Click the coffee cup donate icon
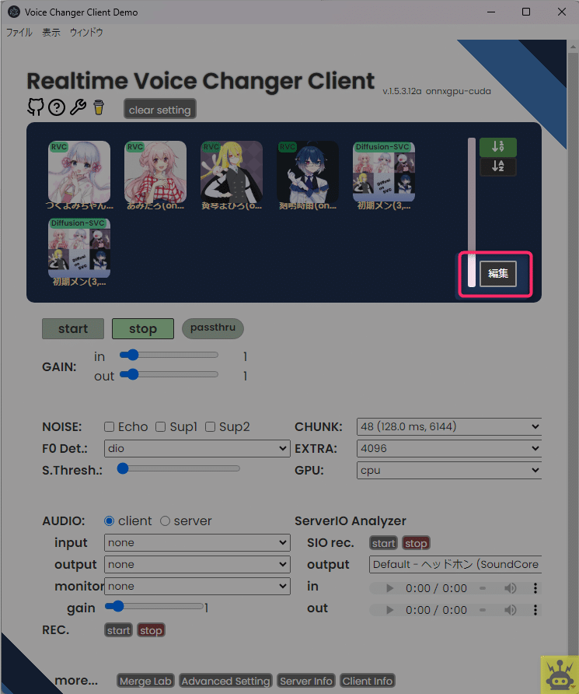This screenshot has height=694, width=579. [x=99, y=107]
